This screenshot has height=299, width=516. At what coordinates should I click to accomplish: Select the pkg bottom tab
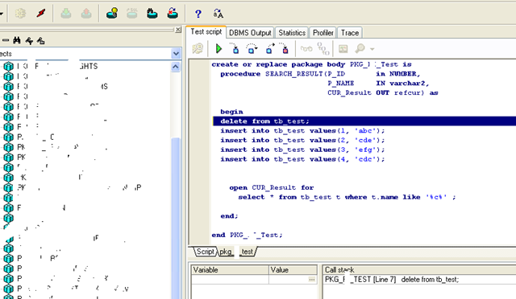click(x=226, y=252)
